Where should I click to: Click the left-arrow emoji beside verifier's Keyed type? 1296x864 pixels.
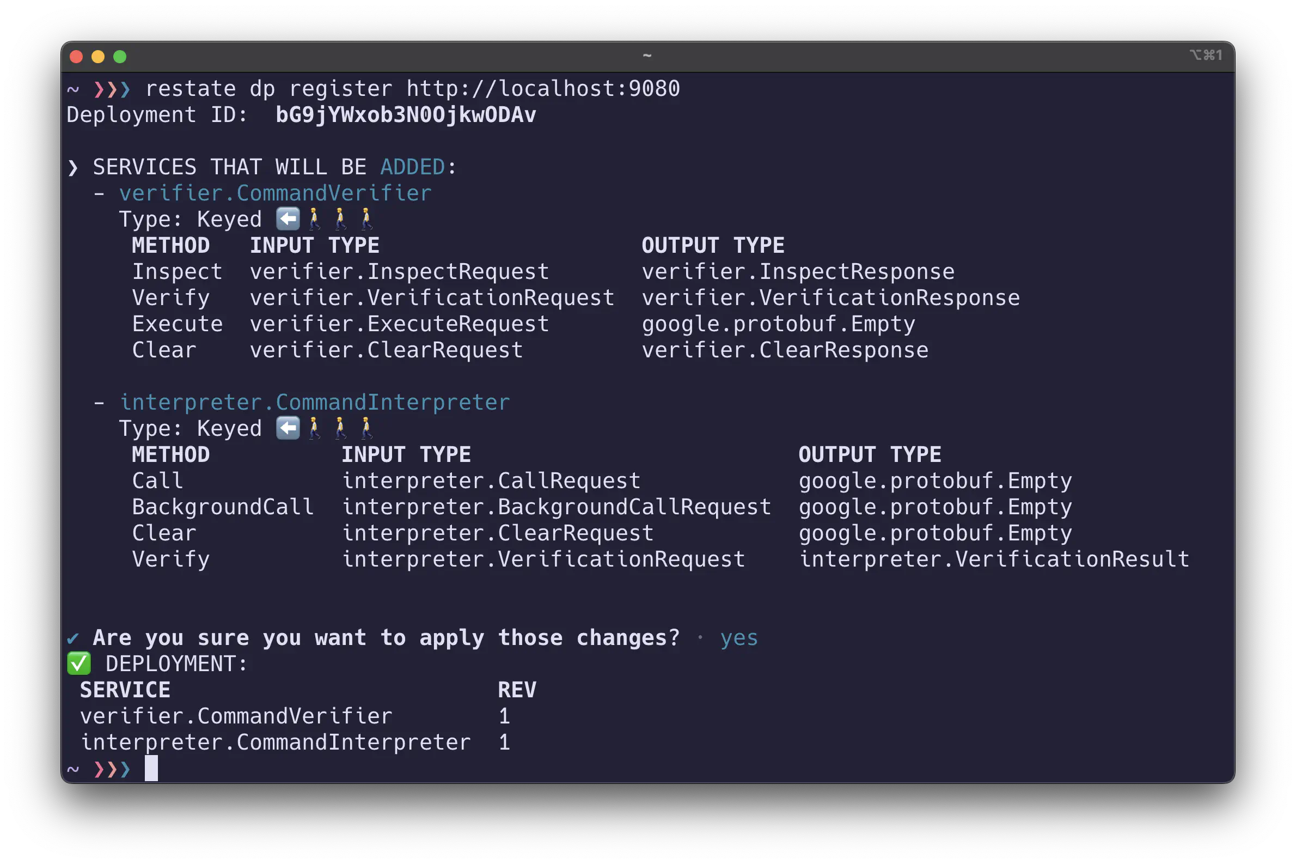click(x=288, y=218)
